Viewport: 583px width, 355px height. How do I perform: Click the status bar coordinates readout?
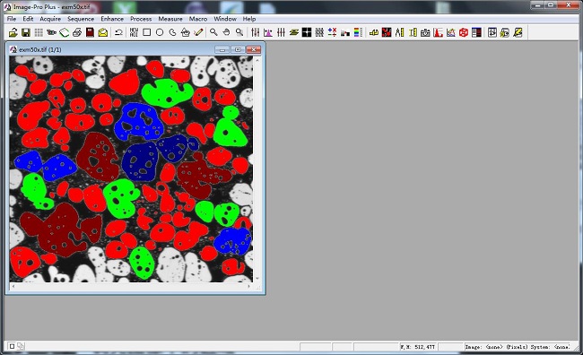click(418, 346)
